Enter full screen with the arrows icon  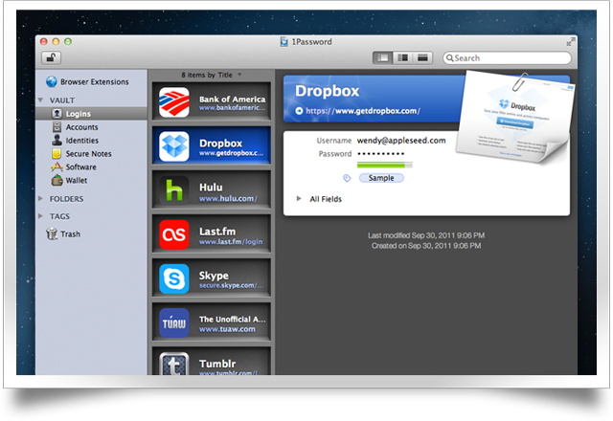coord(571,41)
